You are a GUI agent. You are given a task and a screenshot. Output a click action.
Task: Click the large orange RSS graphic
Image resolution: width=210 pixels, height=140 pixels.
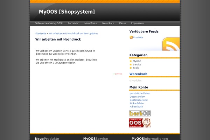(171, 44)
